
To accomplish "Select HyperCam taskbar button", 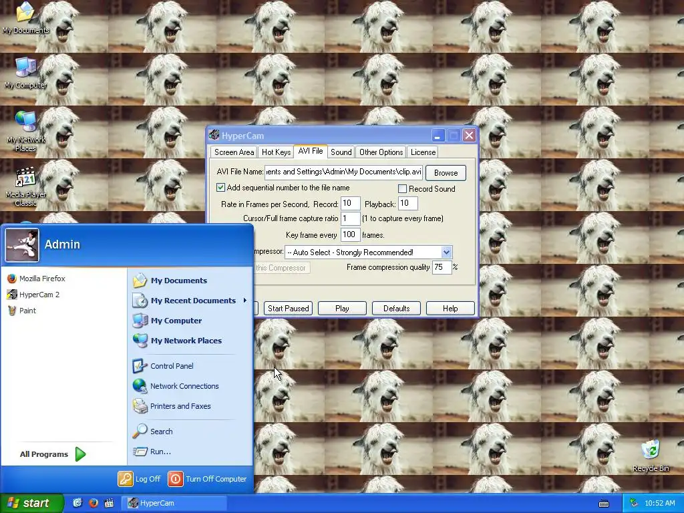I will (x=174, y=503).
